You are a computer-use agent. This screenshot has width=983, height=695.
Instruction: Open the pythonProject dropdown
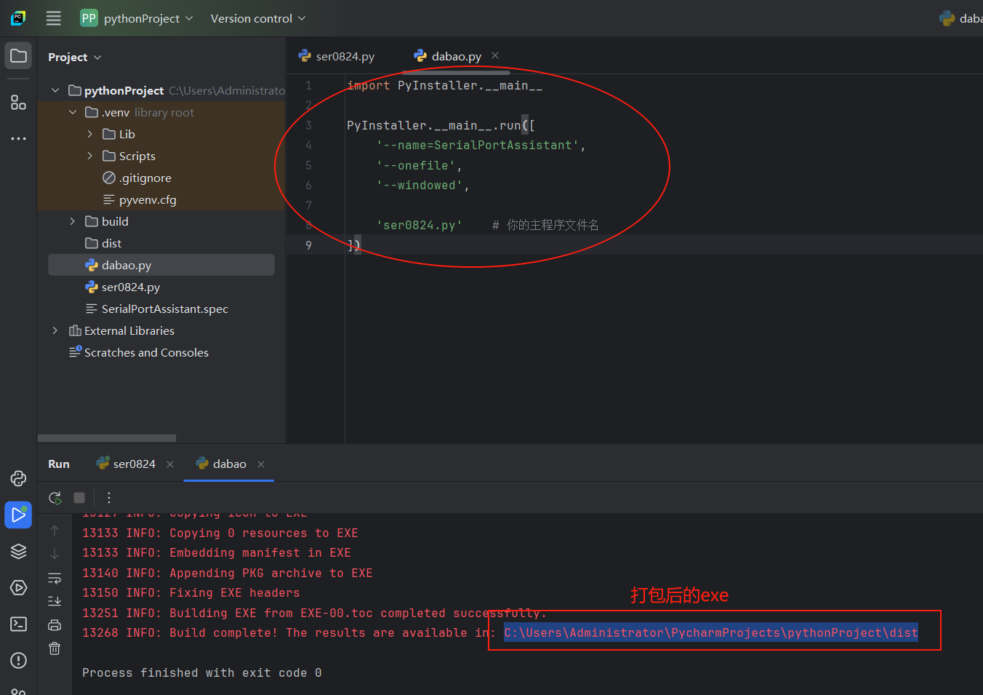pos(148,18)
